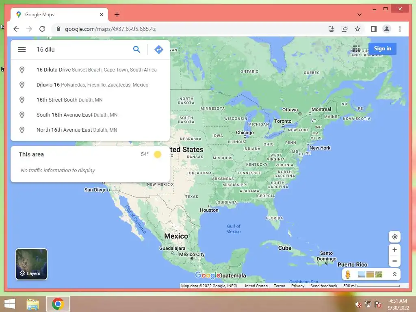Click the 'This area' traffic card title
The width and height of the screenshot is (416, 312).
(x=31, y=154)
